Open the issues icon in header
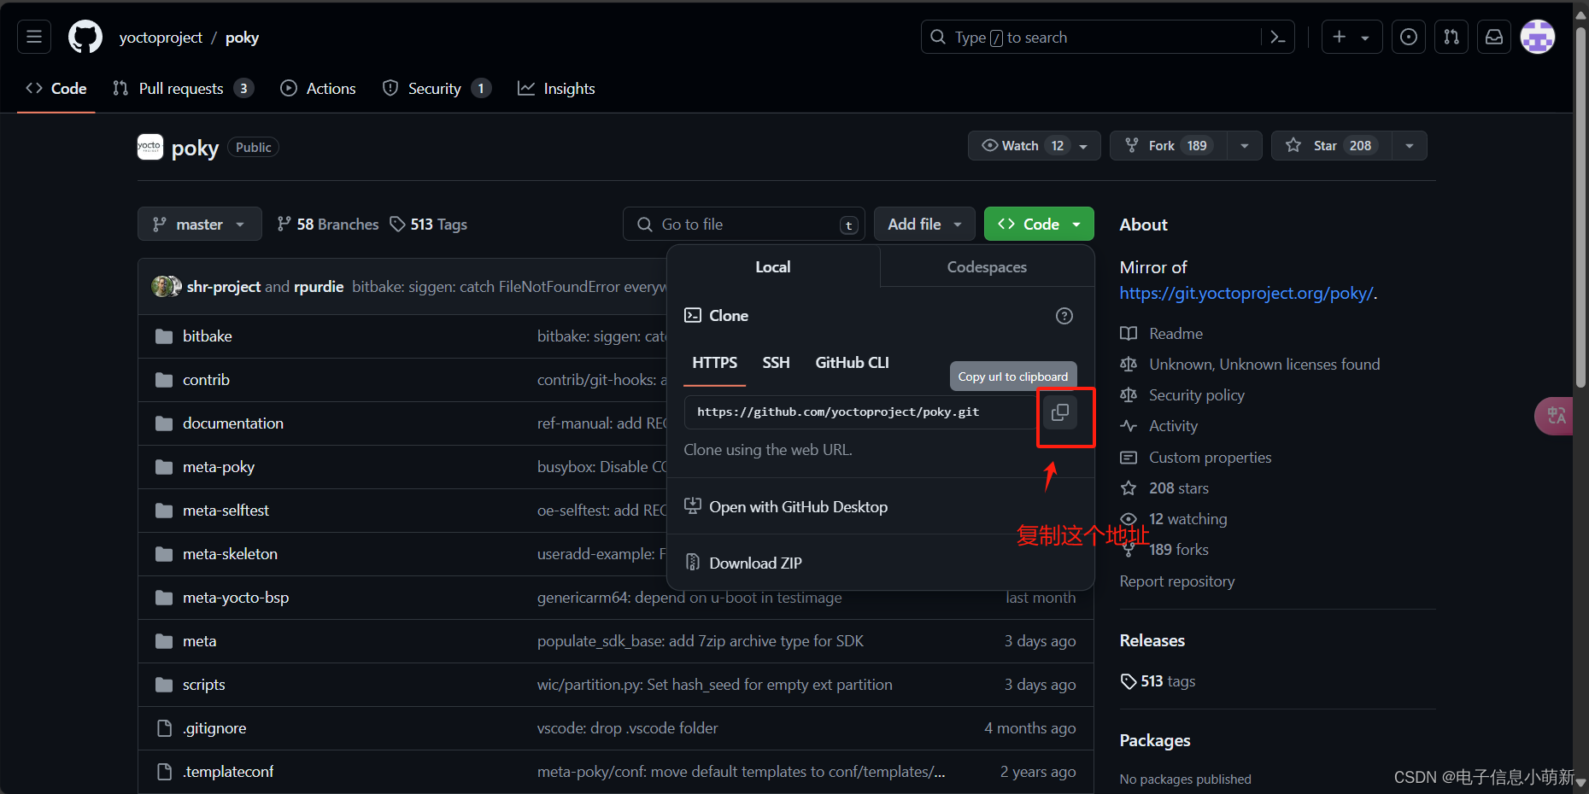 pos(1409,37)
